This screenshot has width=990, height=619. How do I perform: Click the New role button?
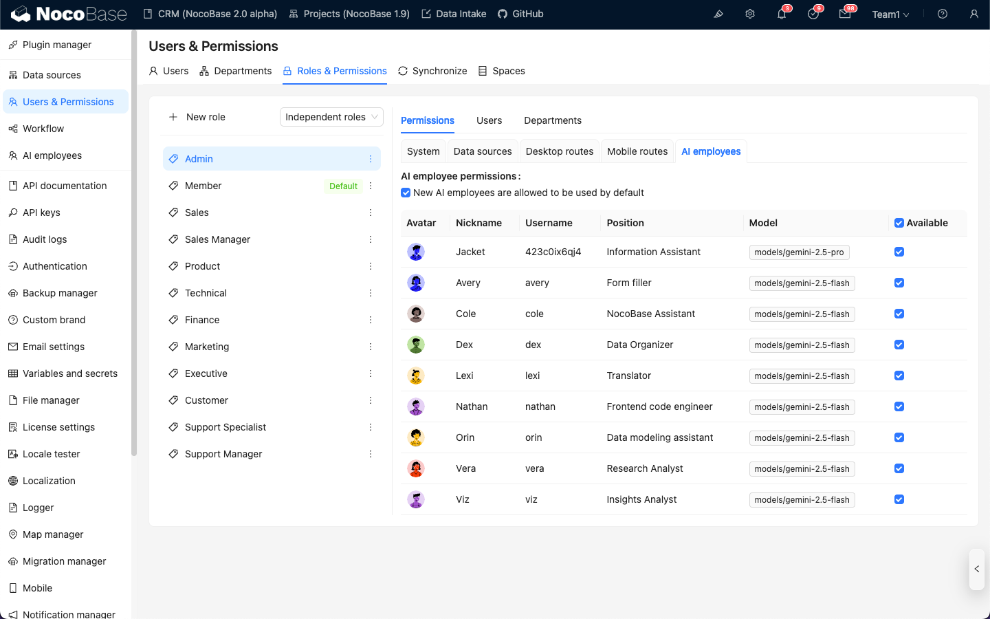point(198,117)
